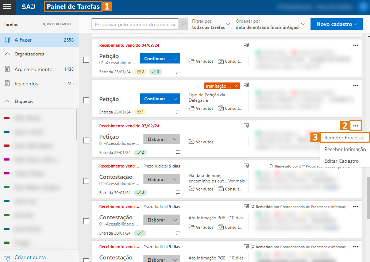Open three-dots menu on first Petição card
This screenshot has height=262, width=370.
coord(356,45)
